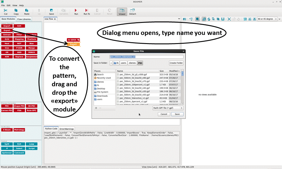Click Cancel in the Save File dialog

coord(164,114)
